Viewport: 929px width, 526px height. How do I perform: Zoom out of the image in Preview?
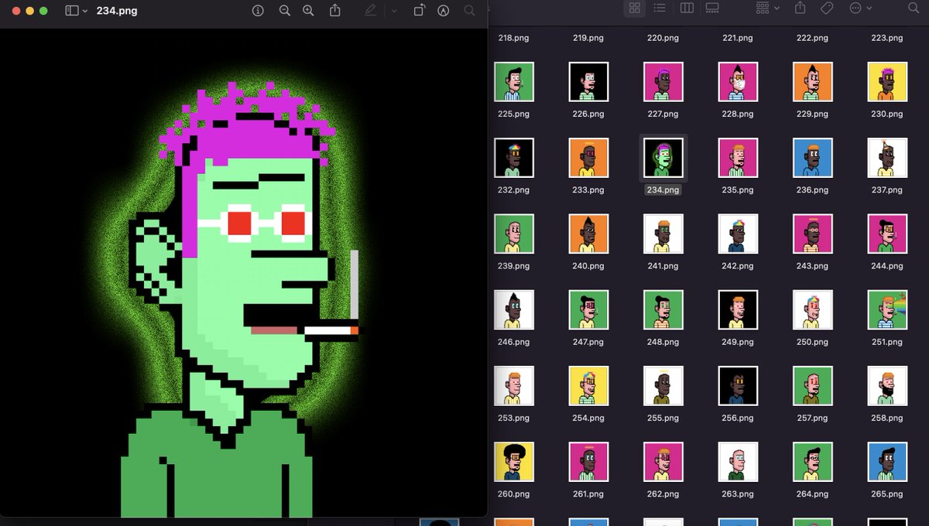click(x=284, y=11)
